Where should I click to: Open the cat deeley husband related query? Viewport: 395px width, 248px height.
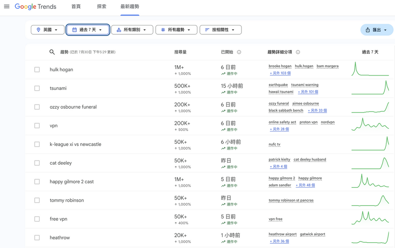(x=310, y=159)
